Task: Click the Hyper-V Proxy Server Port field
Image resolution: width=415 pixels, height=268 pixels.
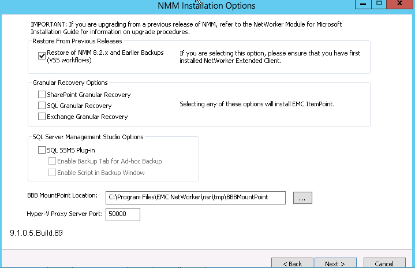Action: (x=123, y=214)
